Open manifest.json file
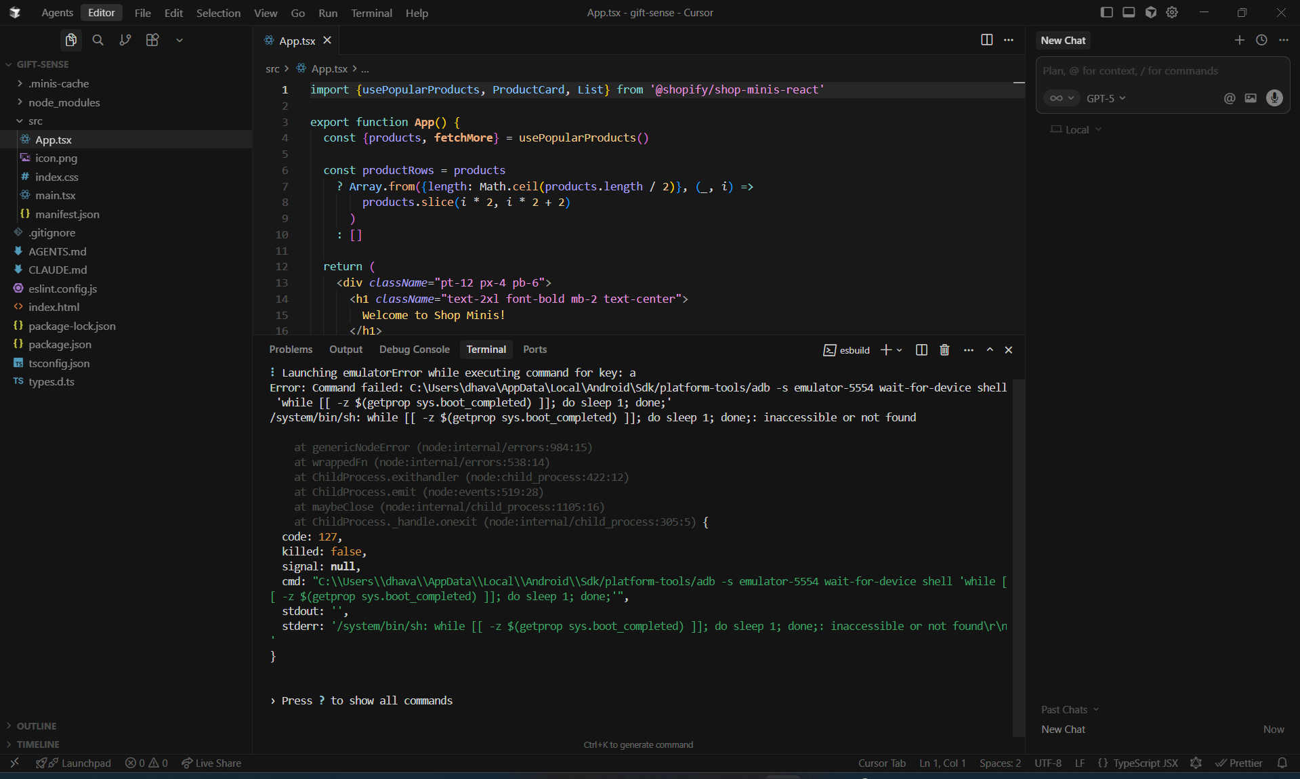Screen dimensions: 1300x779 point(126,214)
